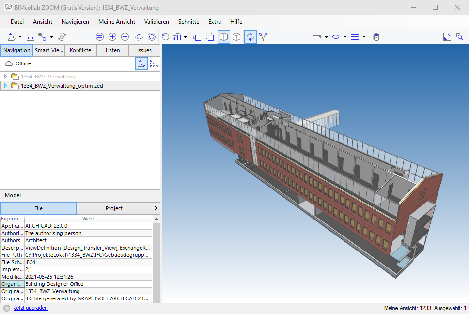This screenshot has height=314, width=469.
Task: Click the fullscreen expand icon
Action: tap(447, 37)
